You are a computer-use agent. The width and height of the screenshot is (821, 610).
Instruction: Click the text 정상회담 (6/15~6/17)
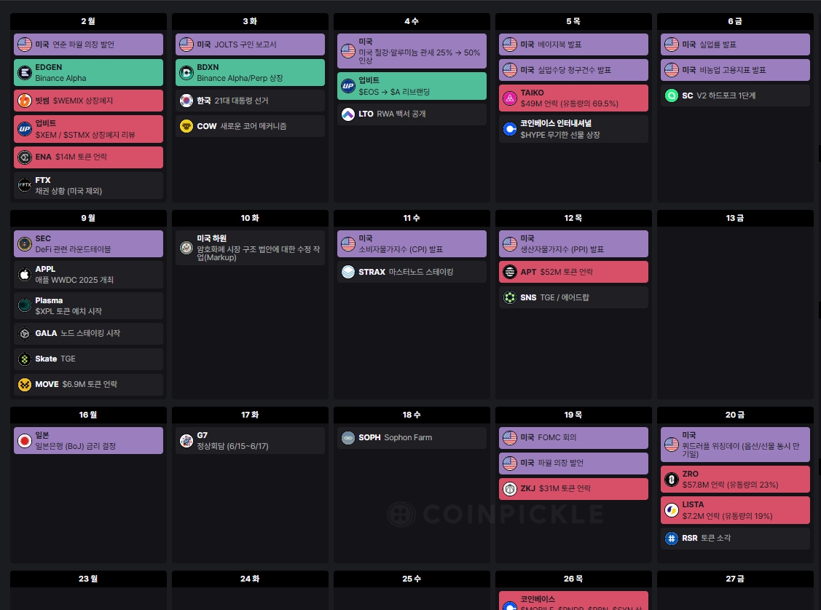pyautogui.click(x=232, y=447)
